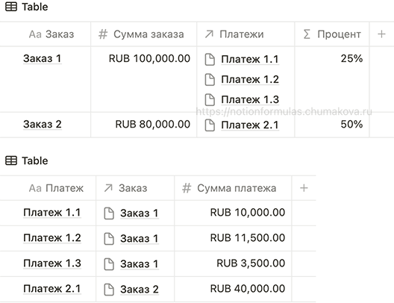
Task: Click the RUB 80,000.00 order sum cell
Action: pos(143,125)
